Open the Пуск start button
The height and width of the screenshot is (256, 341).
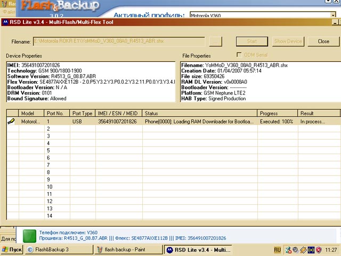12,250
